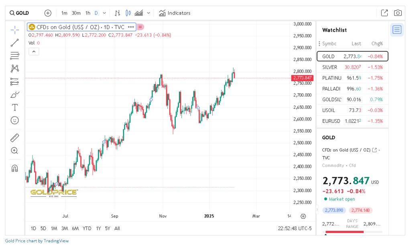The width and height of the screenshot is (411, 247).
Task: Open the Gold Price chart by TradingView link
Action: [x=37, y=241]
